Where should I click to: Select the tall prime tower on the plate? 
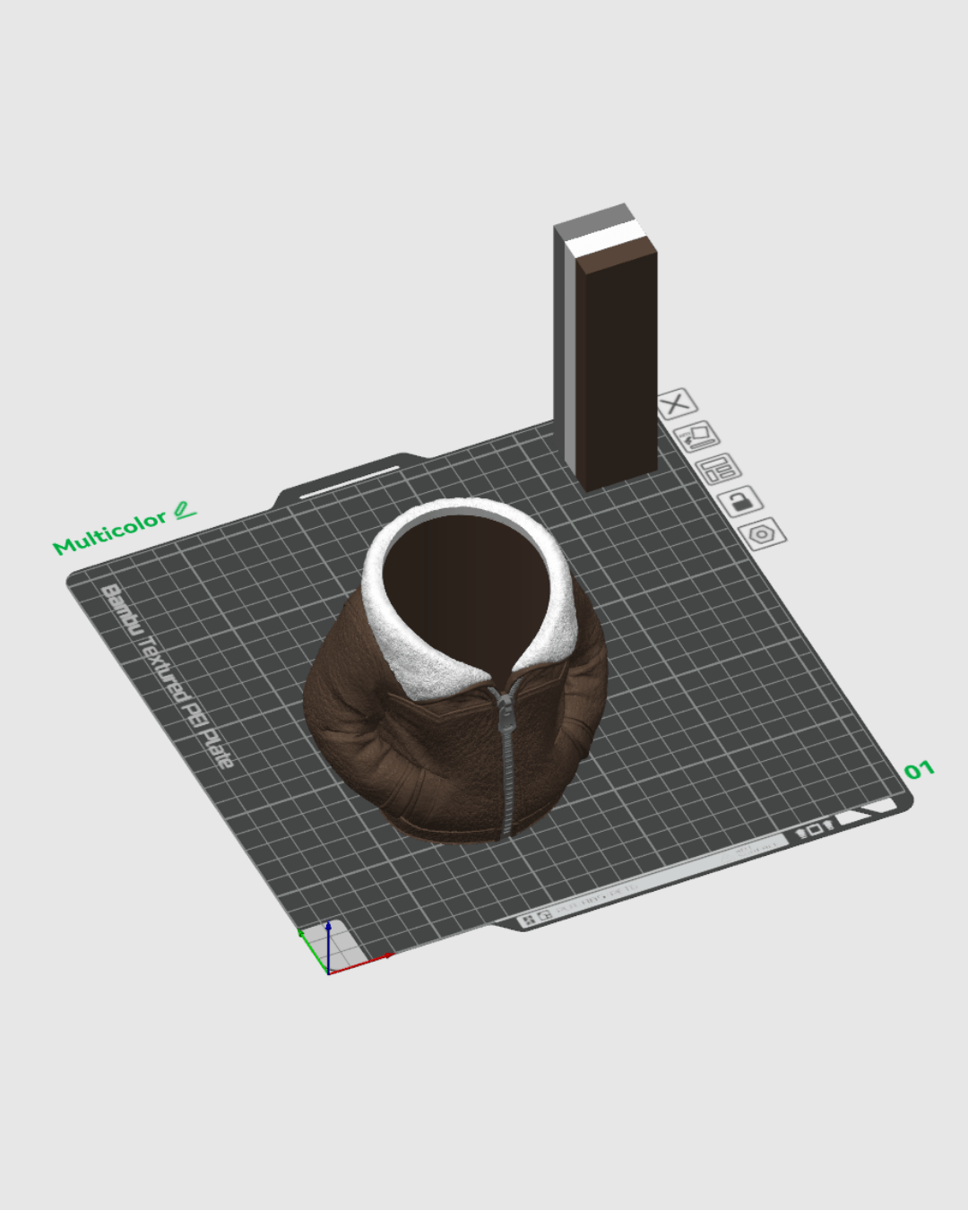pyautogui.click(x=608, y=350)
